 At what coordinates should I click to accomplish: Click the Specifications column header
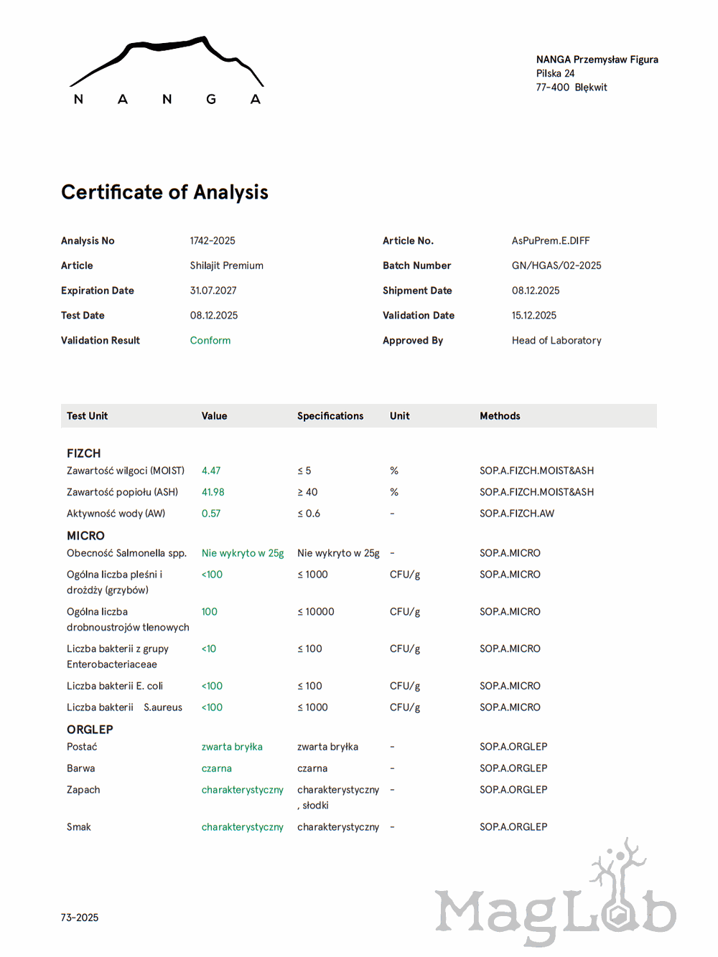(330, 416)
